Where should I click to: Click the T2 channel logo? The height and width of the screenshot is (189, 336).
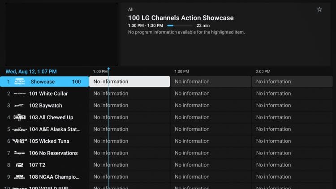[x=20, y=165]
